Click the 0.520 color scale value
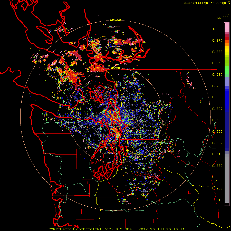 [x=217, y=132]
